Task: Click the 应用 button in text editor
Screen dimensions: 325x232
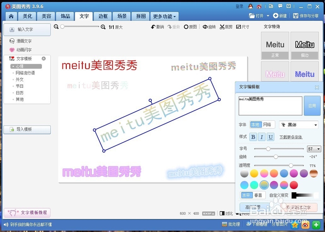Action: pyautogui.click(x=312, y=106)
